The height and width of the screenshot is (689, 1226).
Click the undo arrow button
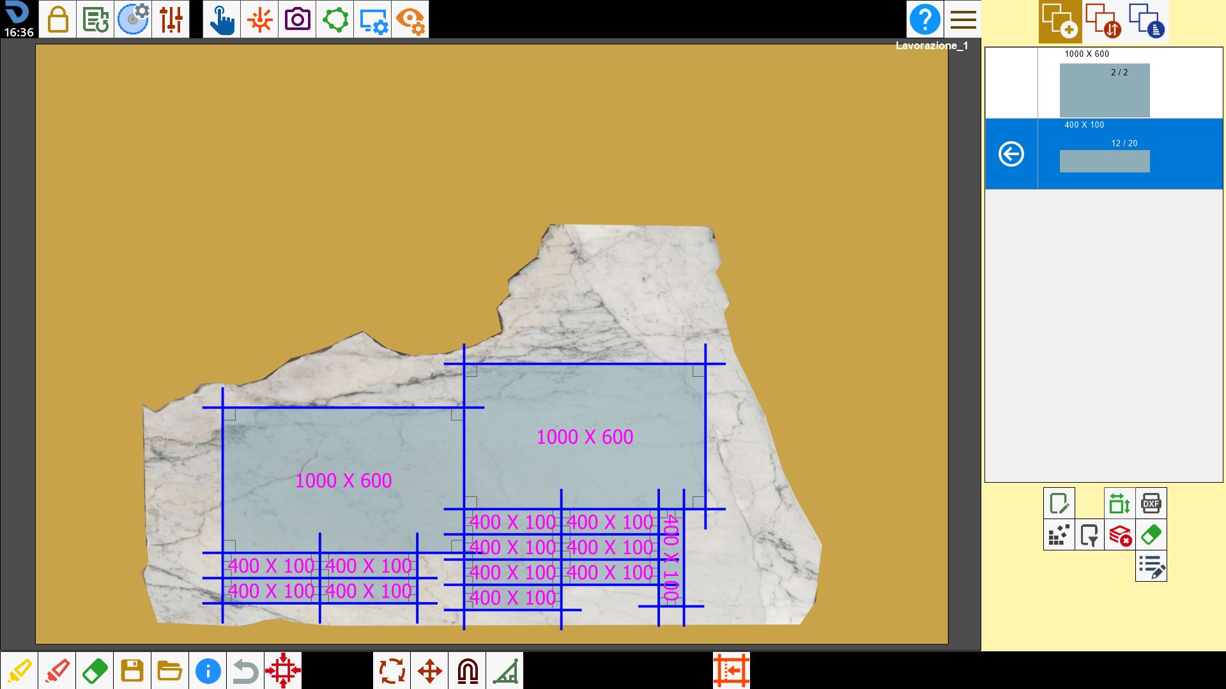click(245, 670)
